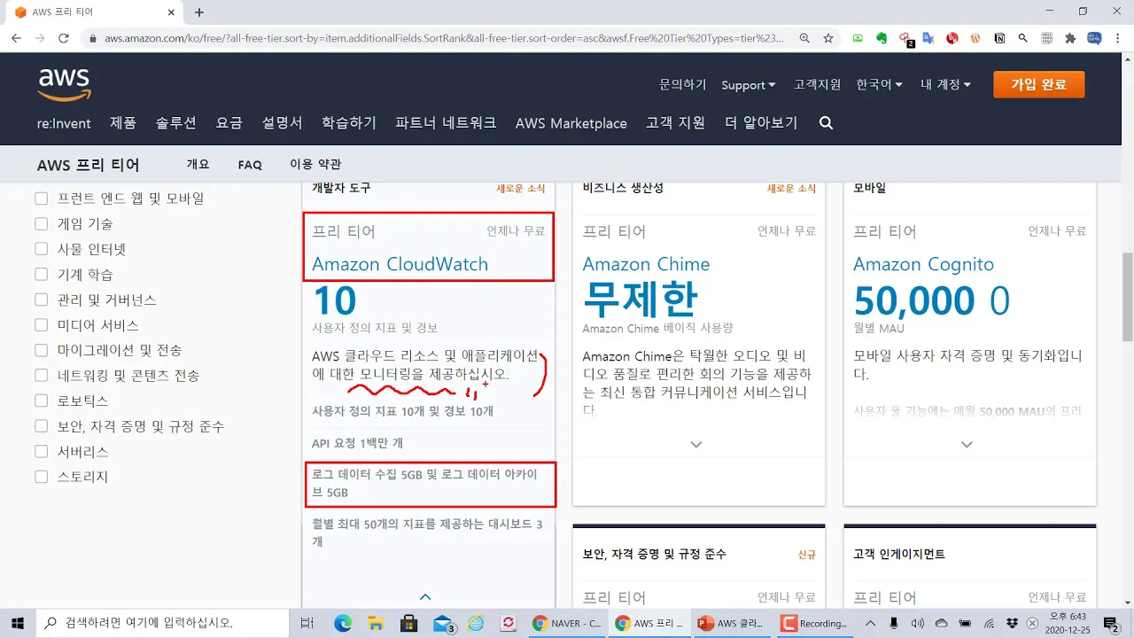Open the 요금 nav menu
The width and height of the screenshot is (1134, 638).
[229, 123]
